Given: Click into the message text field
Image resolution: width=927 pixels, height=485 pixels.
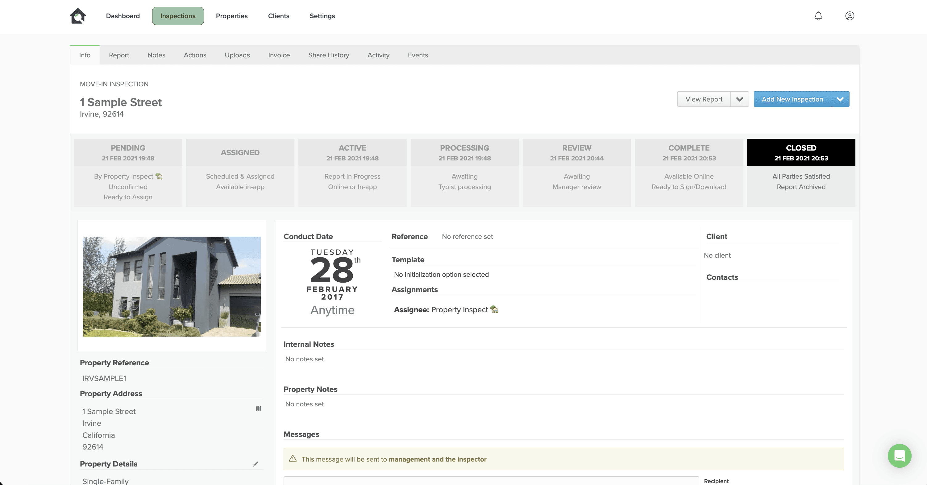Looking at the screenshot, I should 491,481.
